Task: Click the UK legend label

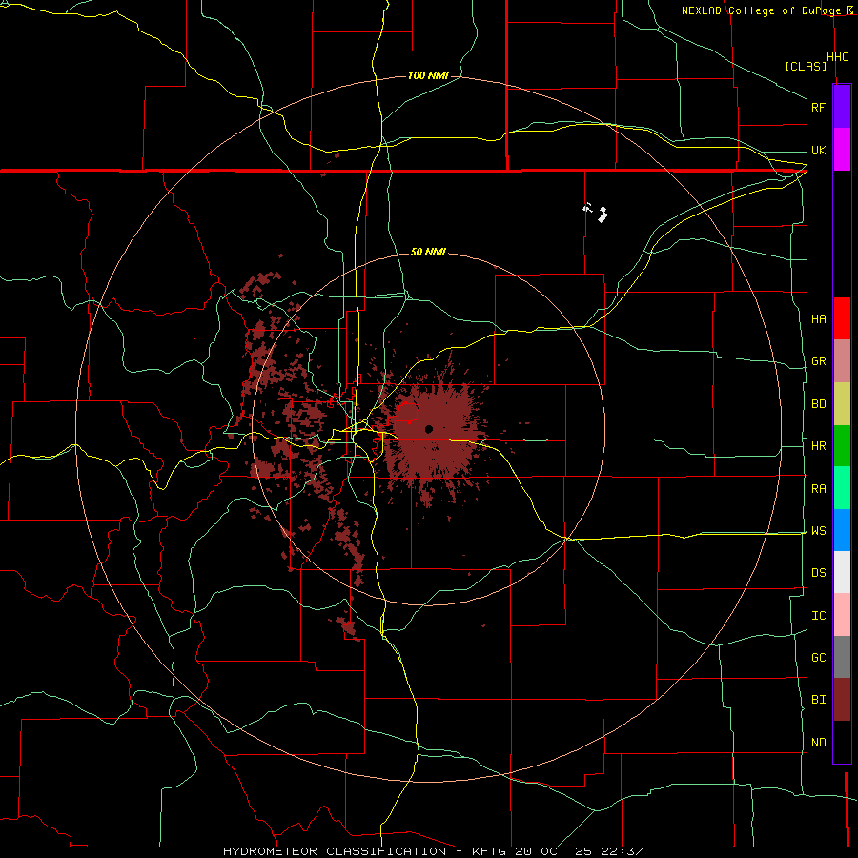Action: point(818,150)
